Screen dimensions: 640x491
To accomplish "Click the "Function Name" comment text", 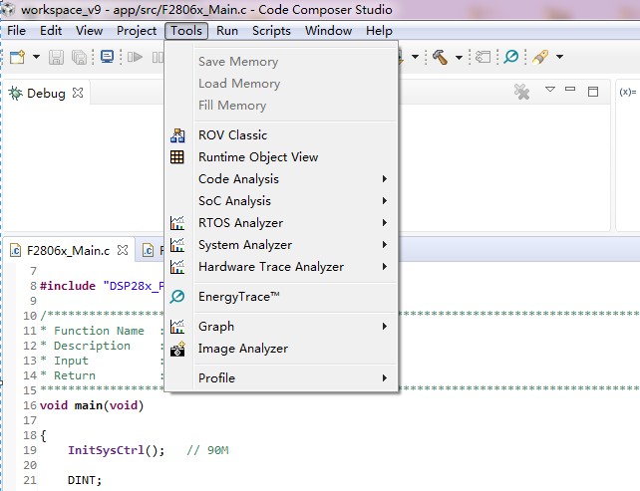I will pos(99,331).
